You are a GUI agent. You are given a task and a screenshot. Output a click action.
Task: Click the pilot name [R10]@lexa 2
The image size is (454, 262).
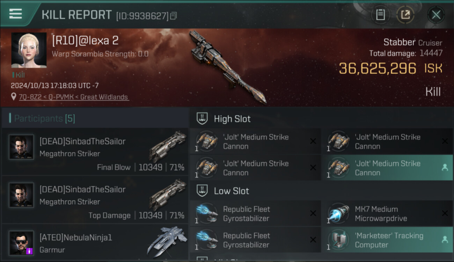pos(86,41)
